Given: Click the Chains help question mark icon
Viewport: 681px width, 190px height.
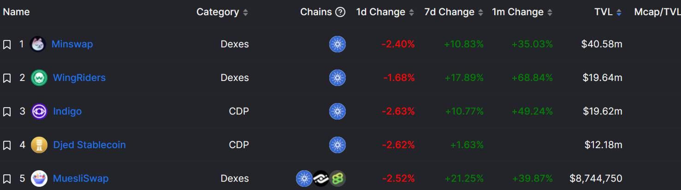Looking at the screenshot, I should pyautogui.click(x=340, y=12).
